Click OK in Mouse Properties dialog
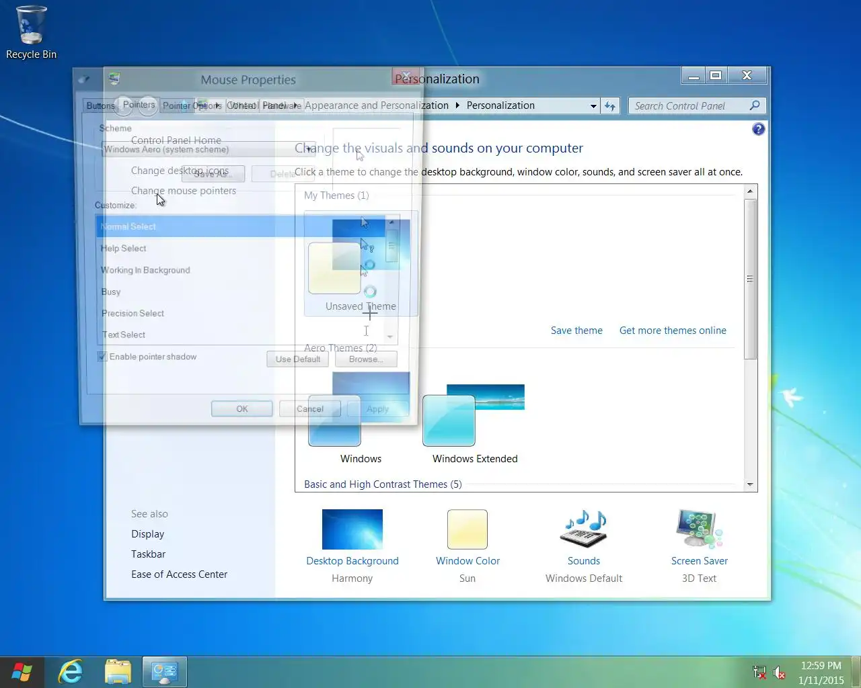The image size is (861, 688). (x=242, y=408)
